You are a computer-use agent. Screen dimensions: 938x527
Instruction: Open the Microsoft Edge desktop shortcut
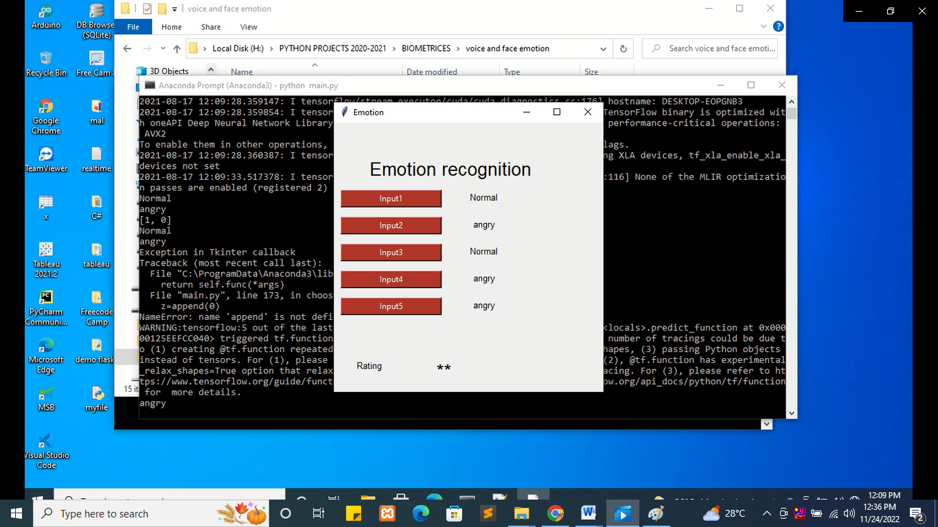click(46, 355)
